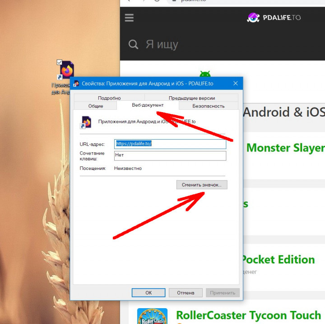Click the PDALIFE.TO logo
The image size is (325, 324).
point(274,18)
